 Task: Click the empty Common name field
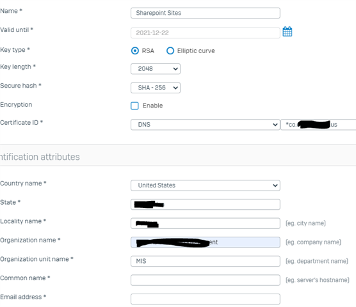tap(206, 280)
